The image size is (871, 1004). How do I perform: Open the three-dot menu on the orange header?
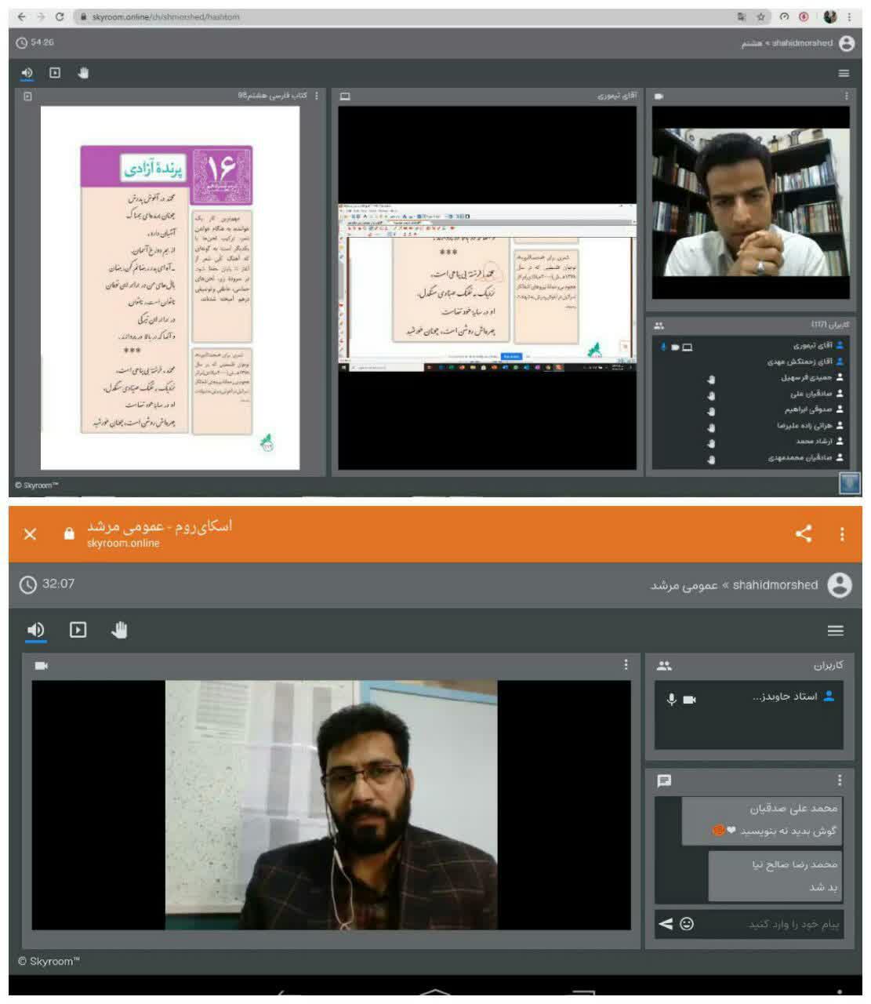pos(842,534)
